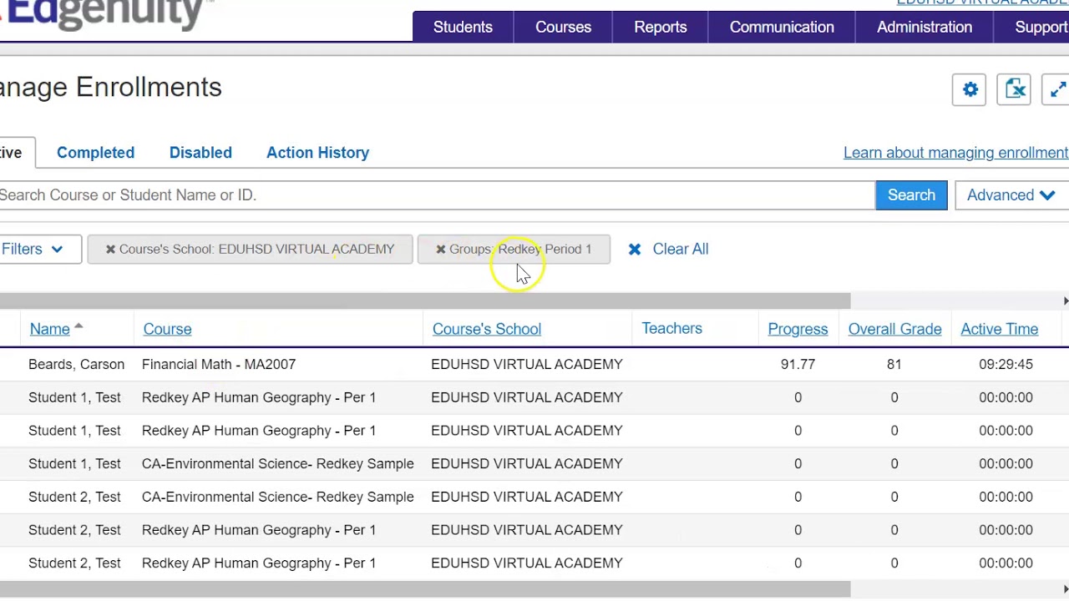Click the X icon beside Clear All
This screenshot has width=1069, height=601.
coord(635,250)
